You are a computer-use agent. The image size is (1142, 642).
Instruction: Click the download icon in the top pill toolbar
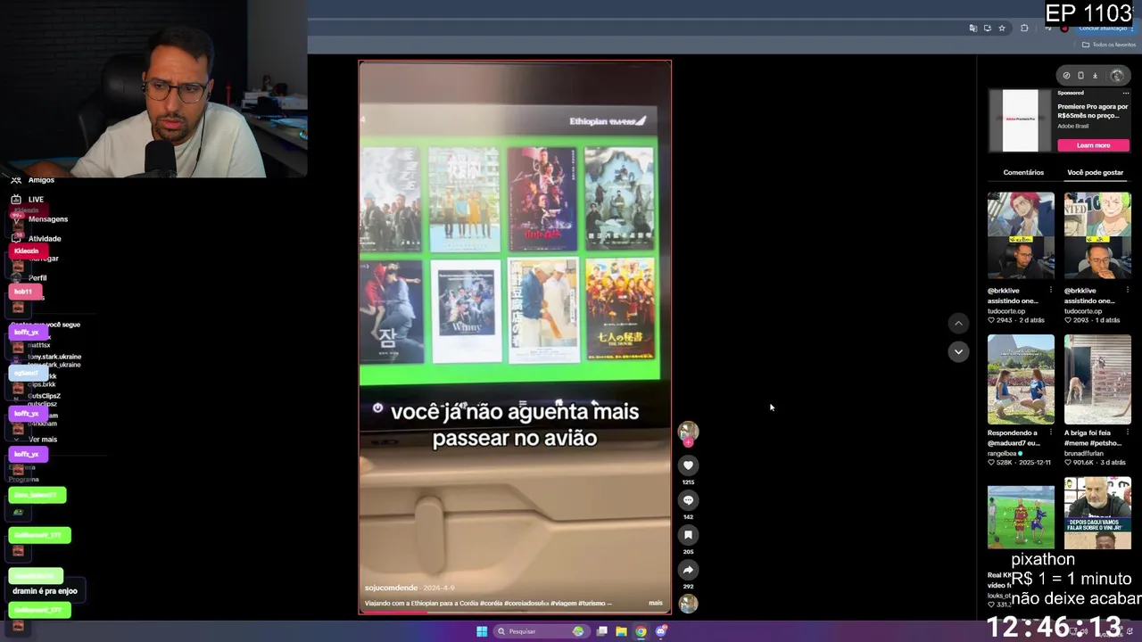click(1096, 76)
